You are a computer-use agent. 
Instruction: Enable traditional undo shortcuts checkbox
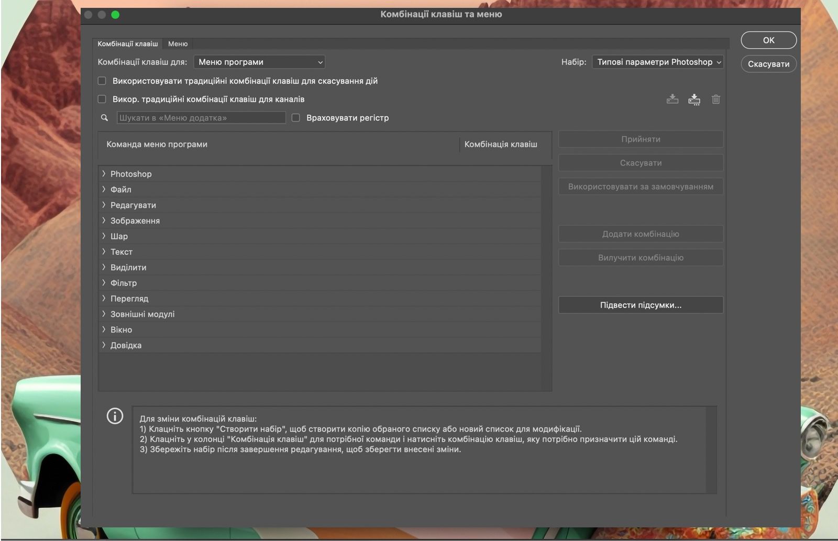point(102,81)
